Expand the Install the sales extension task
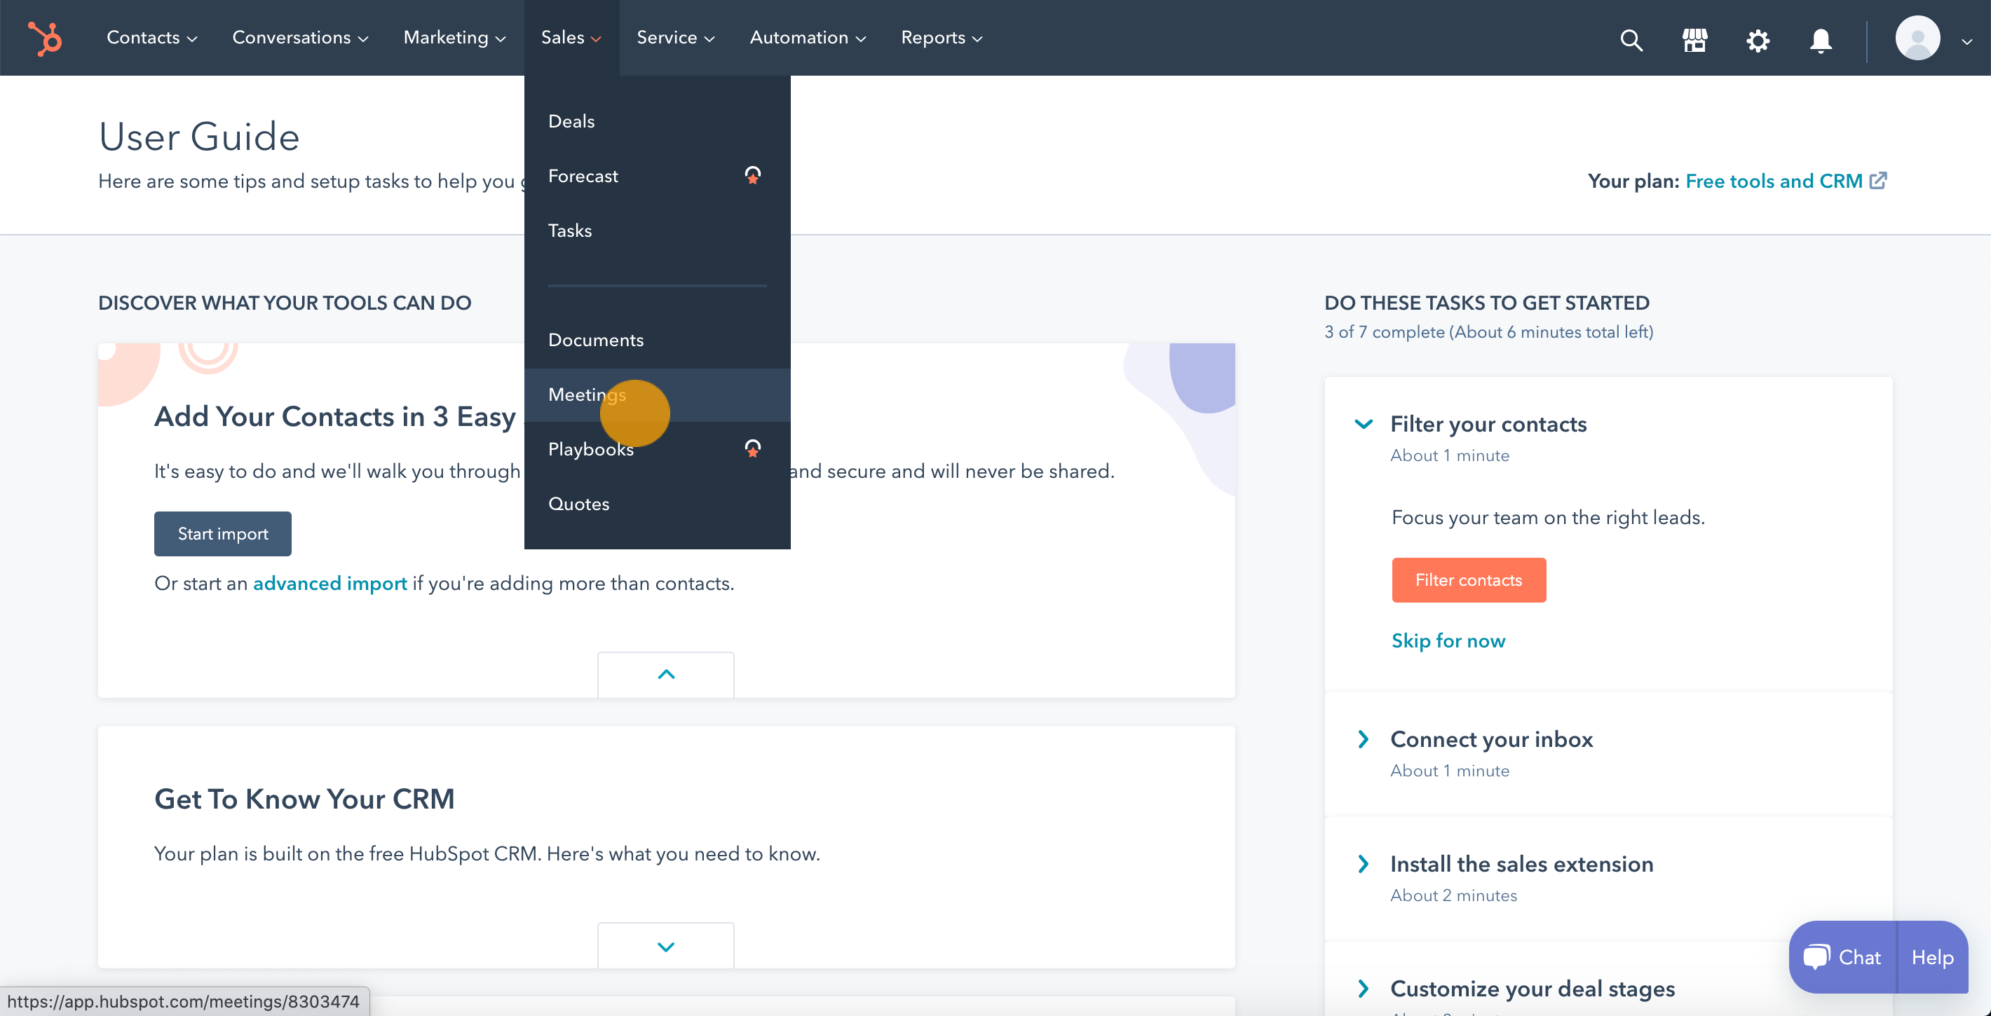The image size is (1991, 1016). click(1364, 864)
